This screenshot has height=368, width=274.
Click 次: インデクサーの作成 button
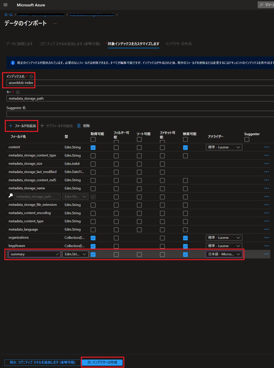[102, 362]
